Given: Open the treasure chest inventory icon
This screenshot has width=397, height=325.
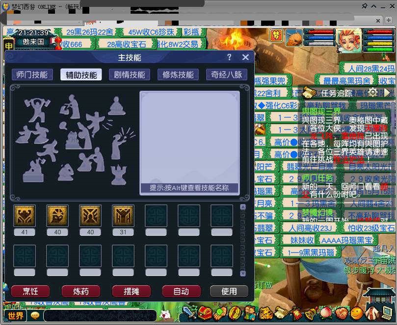Looking at the screenshot, I should (205, 314).
